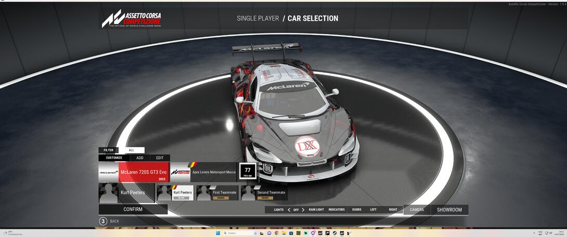
Task: Toggle the RAIN LIGHT option
Action: click(x=316, y=209)
